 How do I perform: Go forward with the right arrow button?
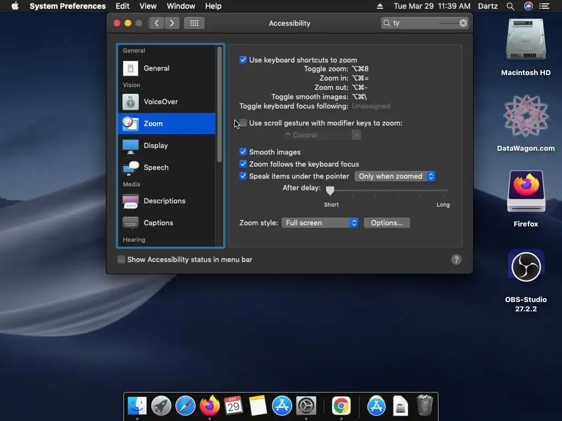point(172,23)
